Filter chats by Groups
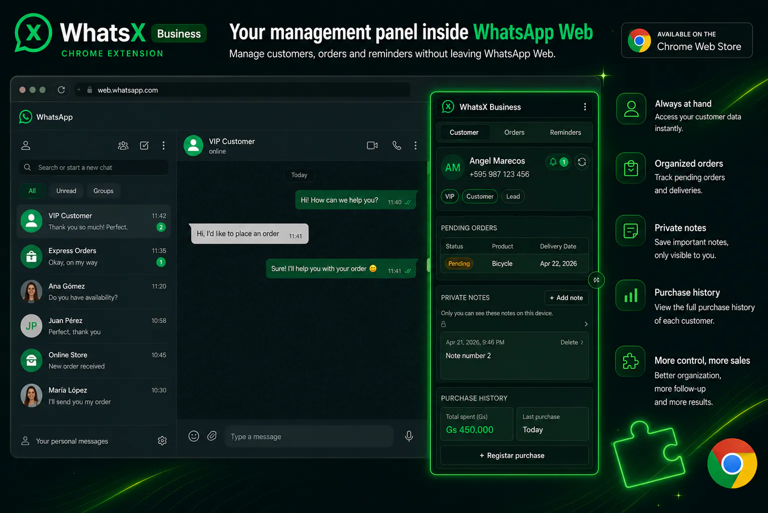The height and width of the screenshot is (513, 768). 104,191
